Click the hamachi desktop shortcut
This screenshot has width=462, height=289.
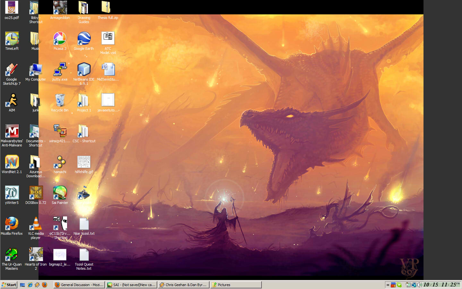[x=60, y=162]
